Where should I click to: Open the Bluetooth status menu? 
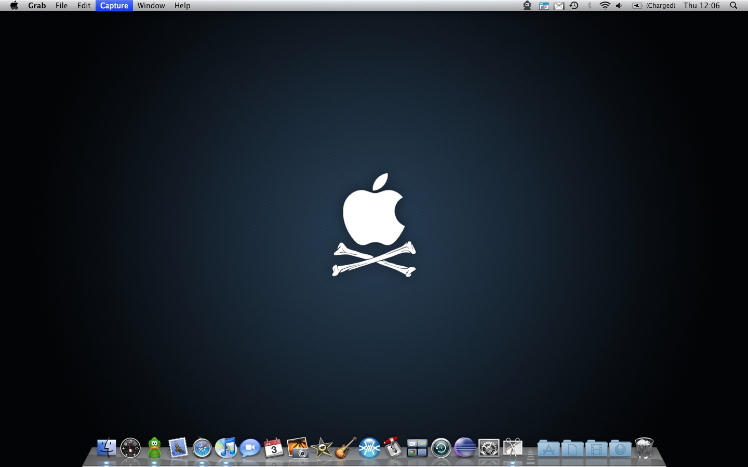coord(590,6)
